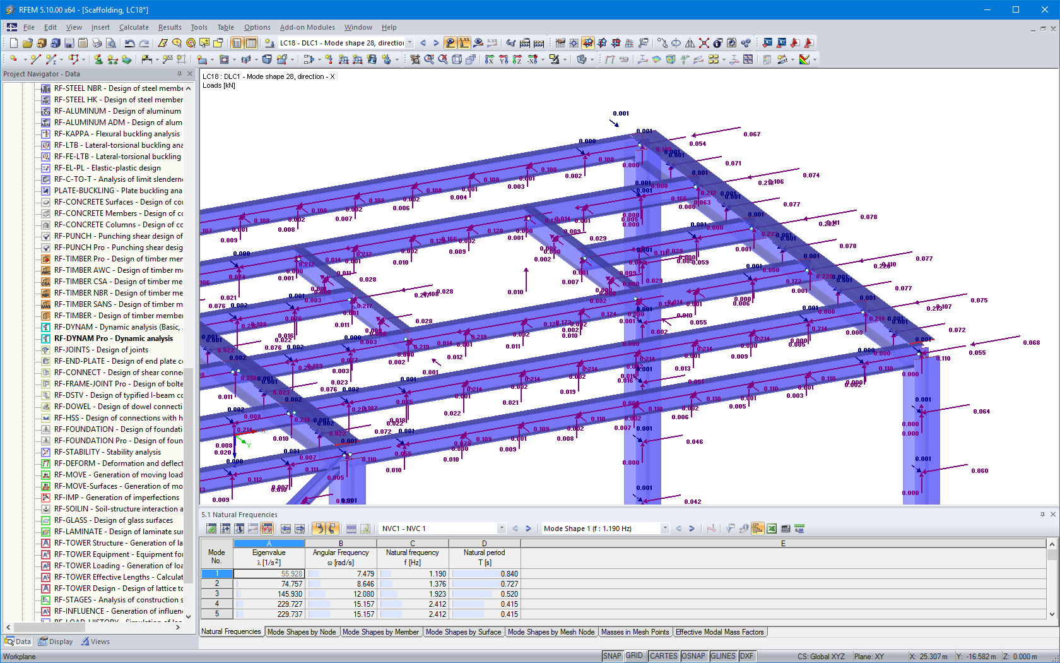Open the Calculate menu
Image resolution: width=1060 pixels, height=663 pixels.
134,27
